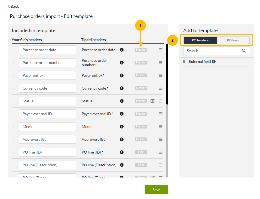Click drag handle of Payee external ID row
The image size is (260, 199).
14,114
